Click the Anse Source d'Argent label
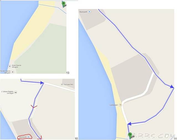This screenshot has width=177, height=140. [x=16, y=66]
